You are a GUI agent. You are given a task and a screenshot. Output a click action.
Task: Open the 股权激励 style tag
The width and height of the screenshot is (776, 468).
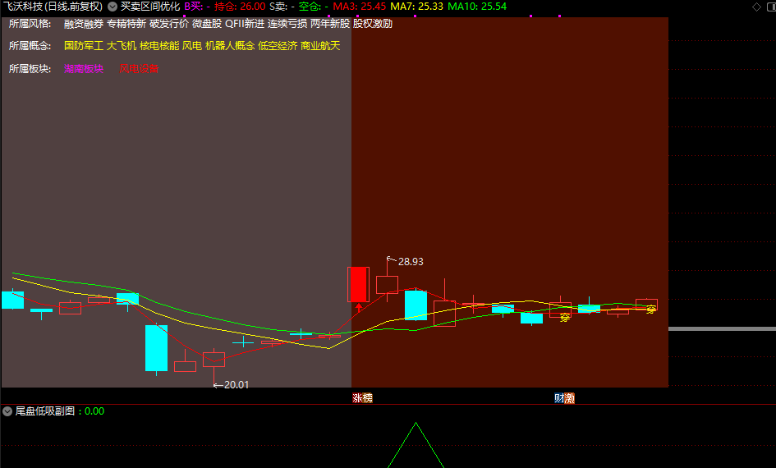click(373, 24)
